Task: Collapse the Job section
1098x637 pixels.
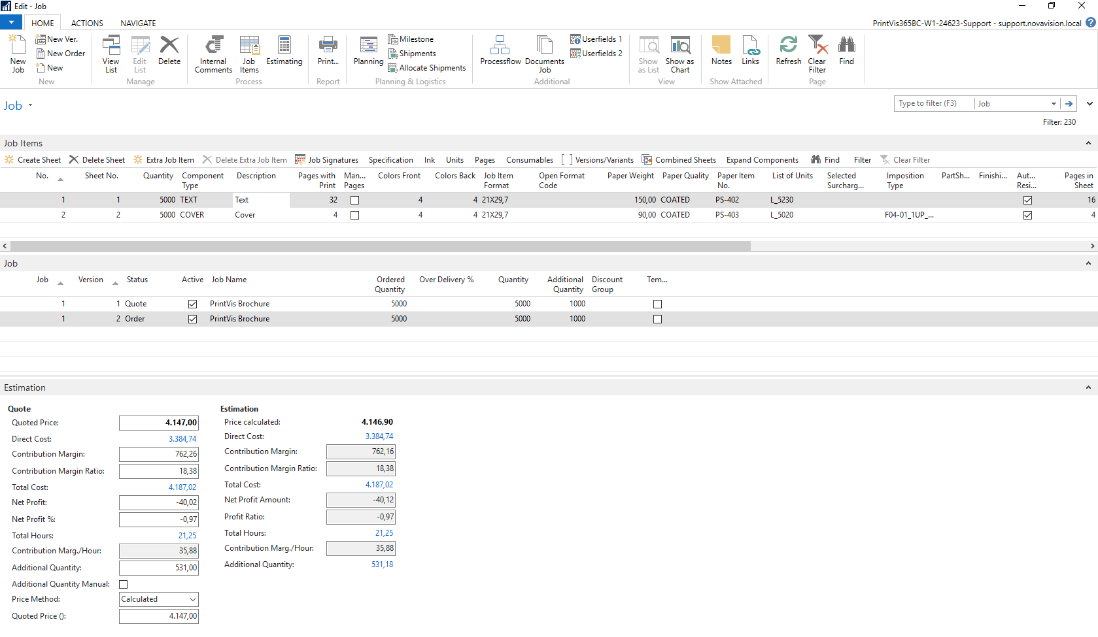Action: tap(1088, 263)
